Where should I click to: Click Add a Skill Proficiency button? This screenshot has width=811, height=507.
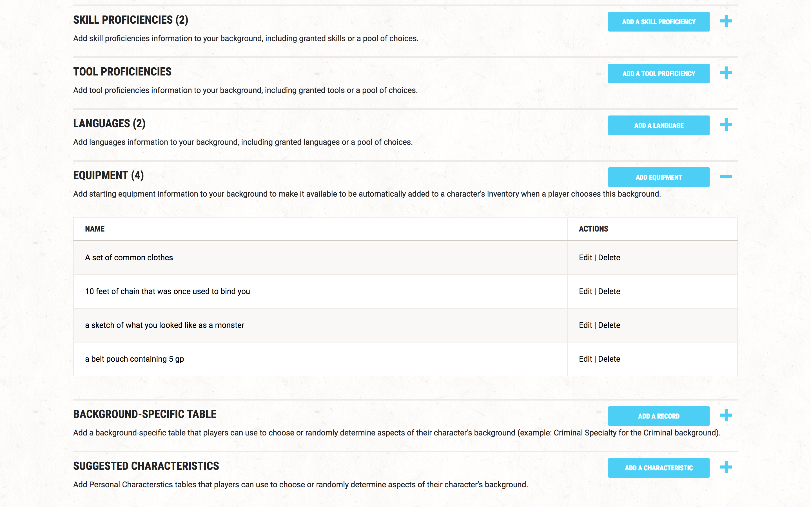tap(659, 22)
